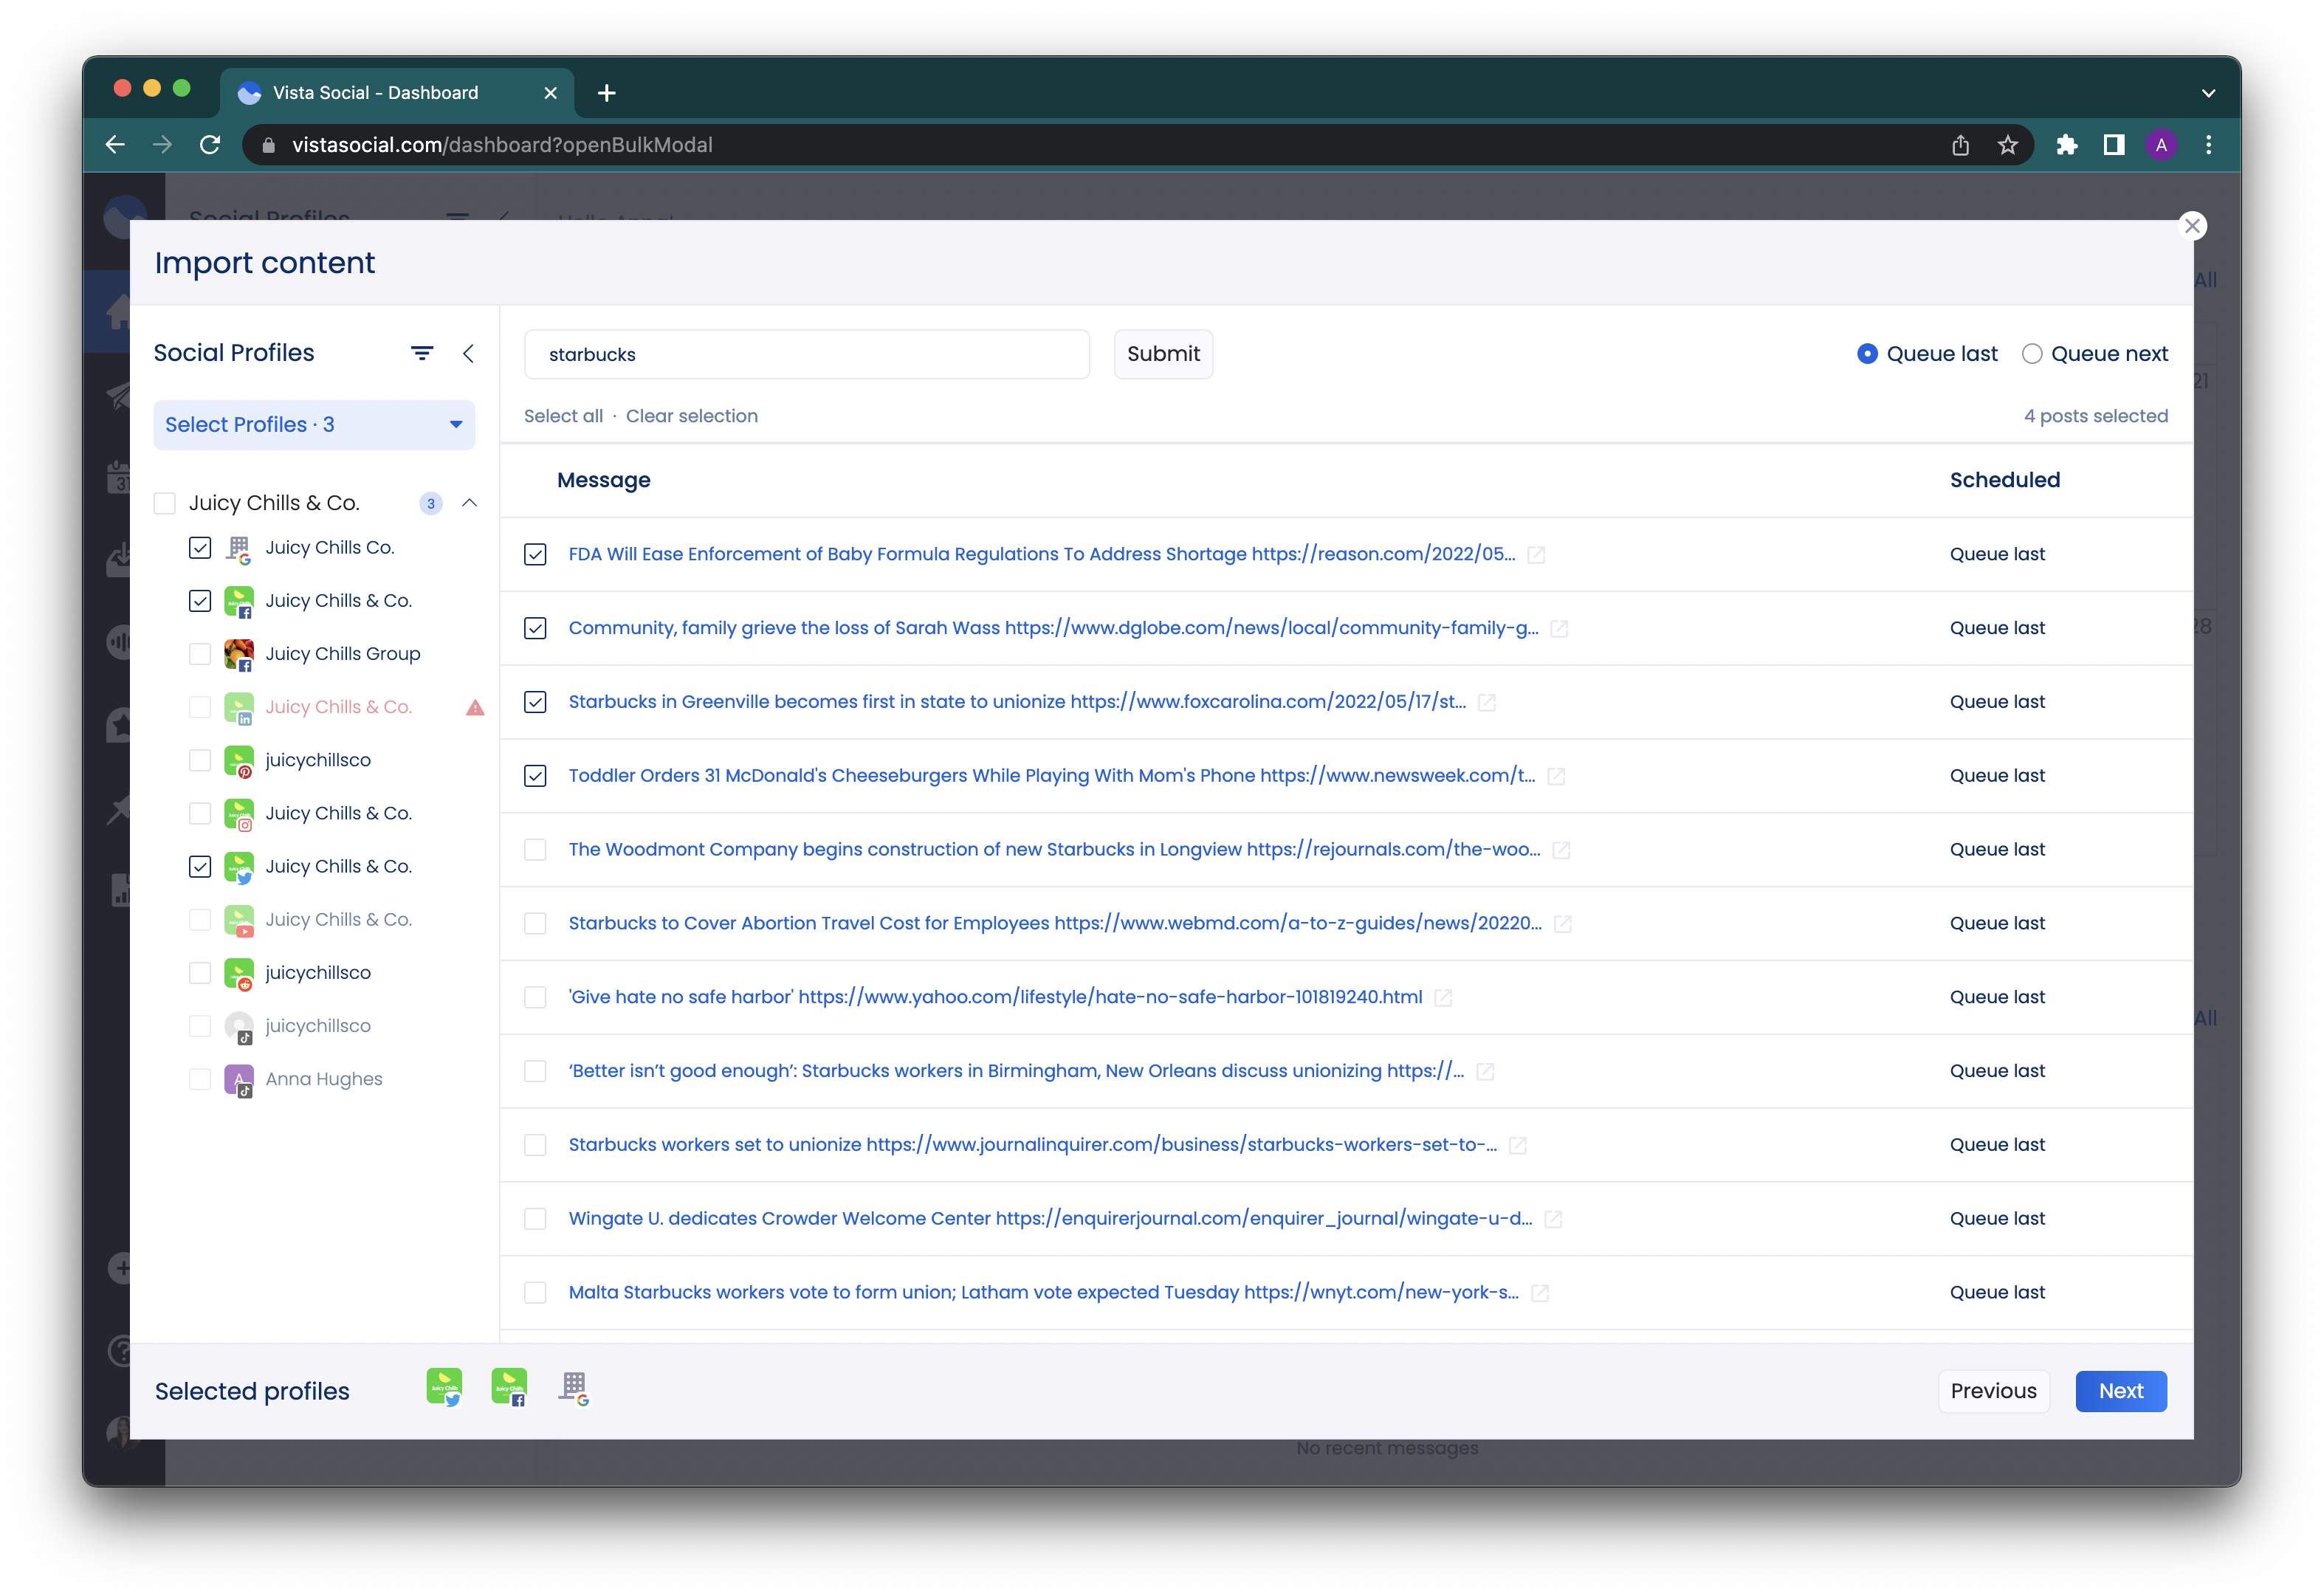The image size is (2324, 1596).
Task: Click the Scheduled column header
Action: 2004,481
